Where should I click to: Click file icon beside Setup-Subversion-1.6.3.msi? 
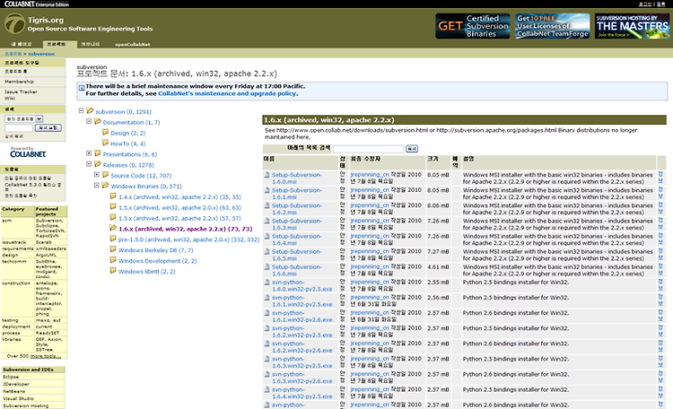click(267, 221)
